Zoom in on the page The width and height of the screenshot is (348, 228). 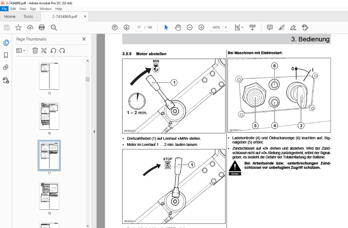tap(201, 27)
